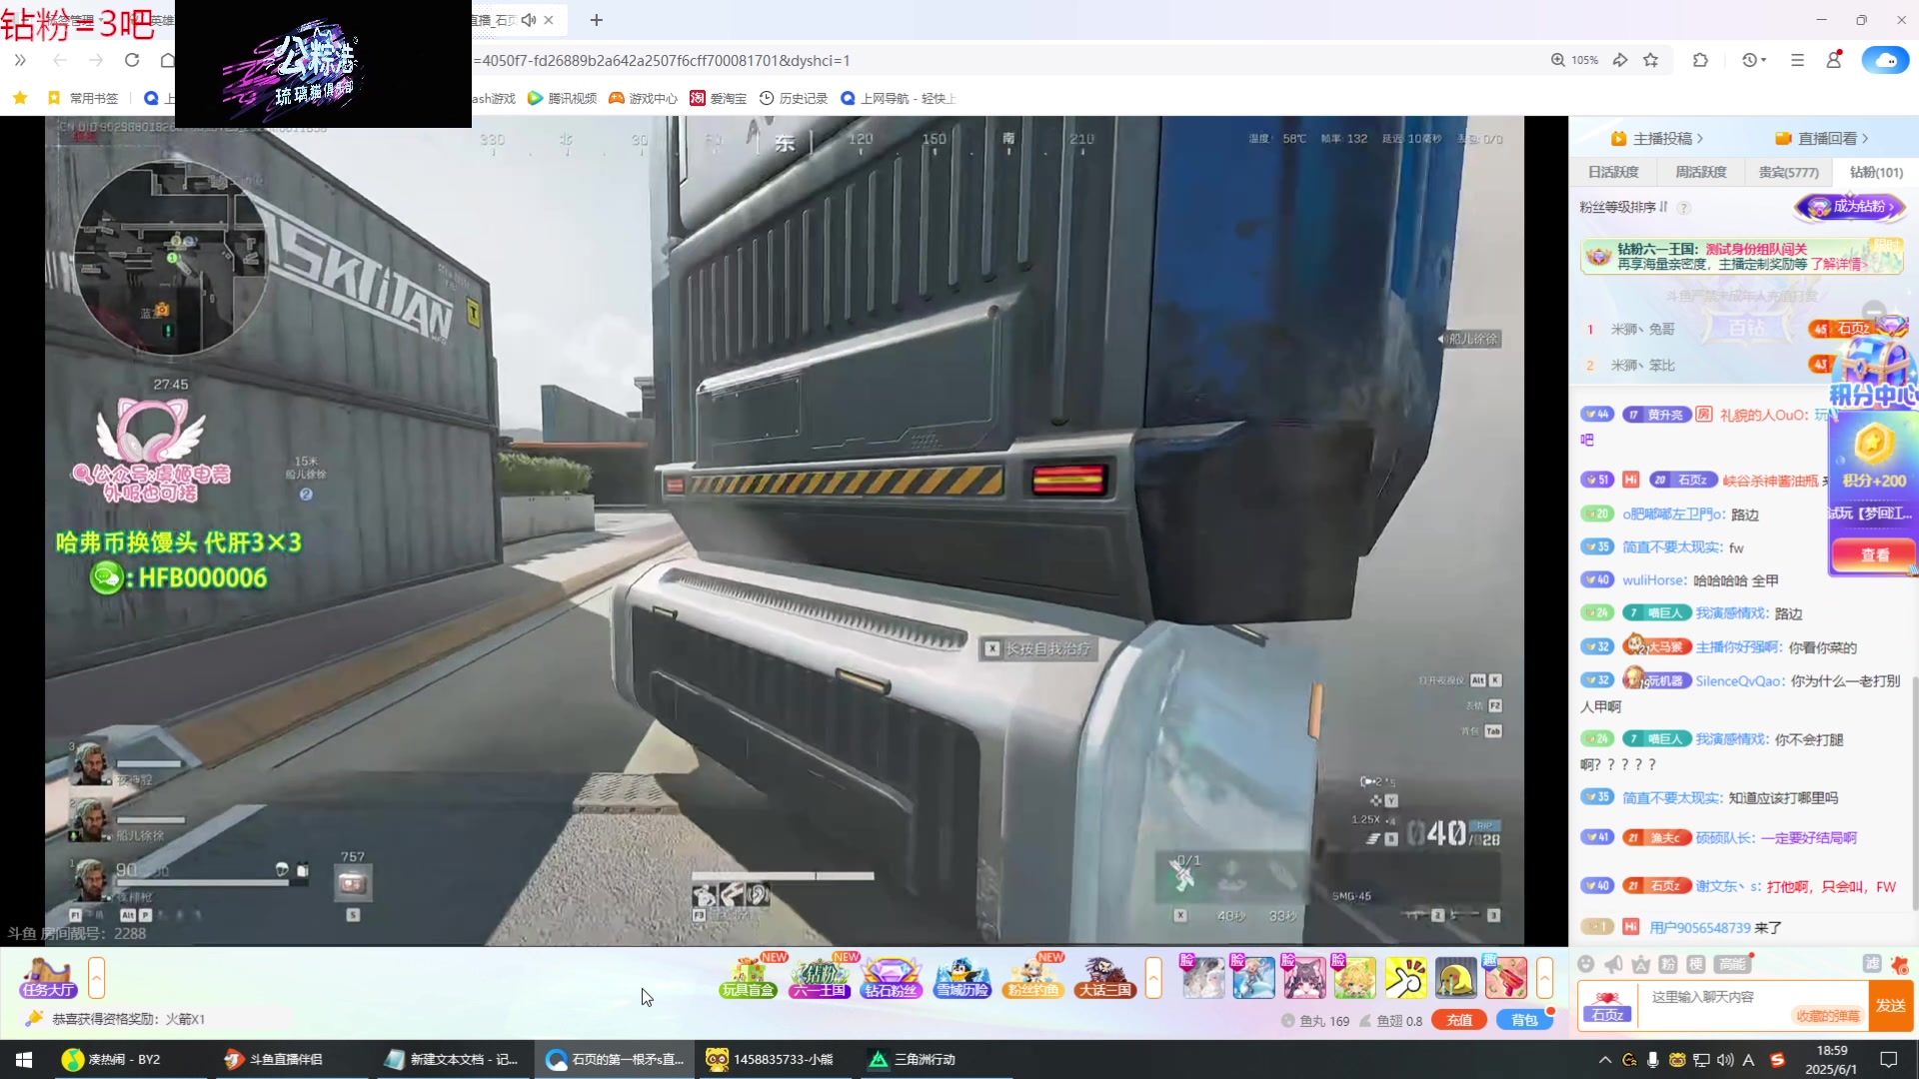The width and height of the screenshot is (1919, 1079).
Task: Open 爱淘宝 bookmark
Action: pyautogui.click(x=719, y=98)
